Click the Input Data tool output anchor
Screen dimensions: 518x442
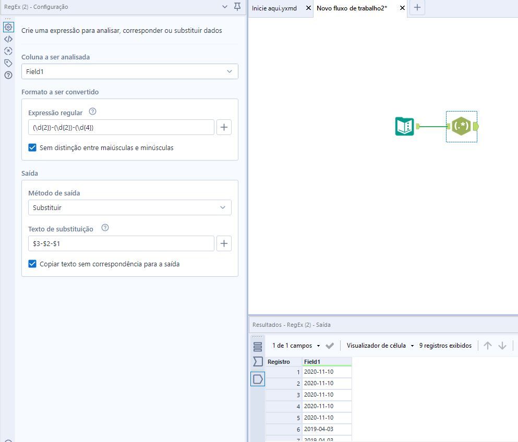[417, 126]
